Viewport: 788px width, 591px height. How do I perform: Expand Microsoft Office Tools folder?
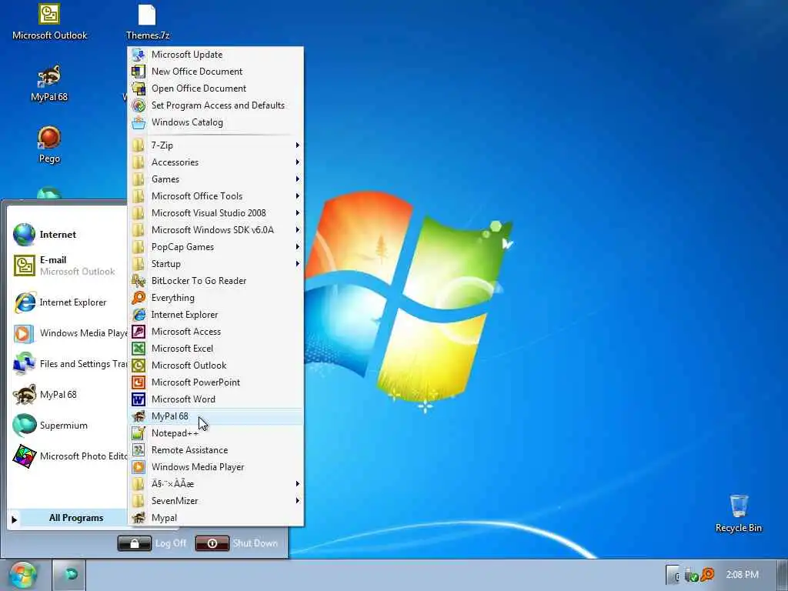pos(215,196)
